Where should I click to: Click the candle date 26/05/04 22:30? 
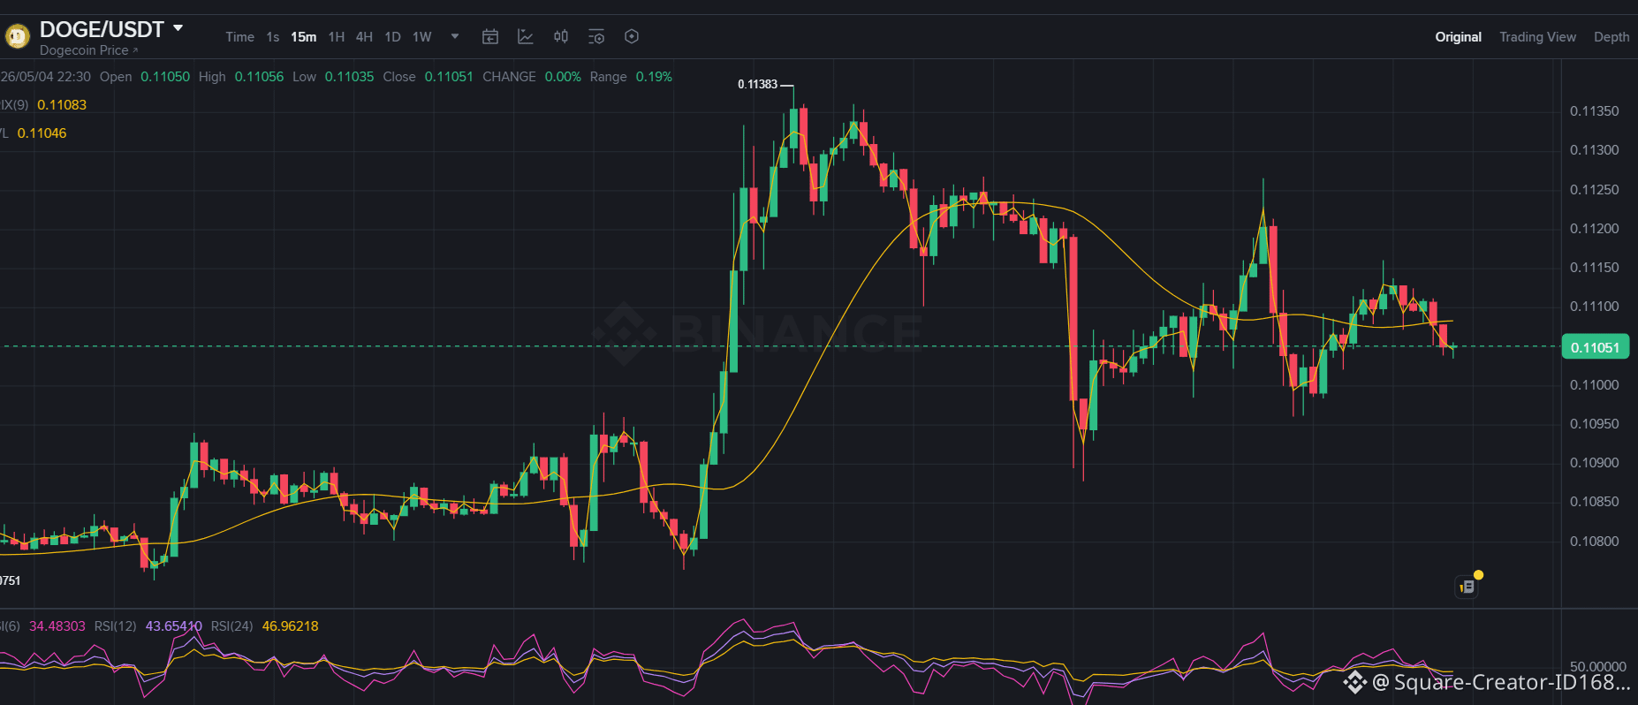point(45,77)
